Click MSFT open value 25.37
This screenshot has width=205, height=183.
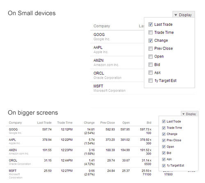pyautogui.click(x=126, y=171)
